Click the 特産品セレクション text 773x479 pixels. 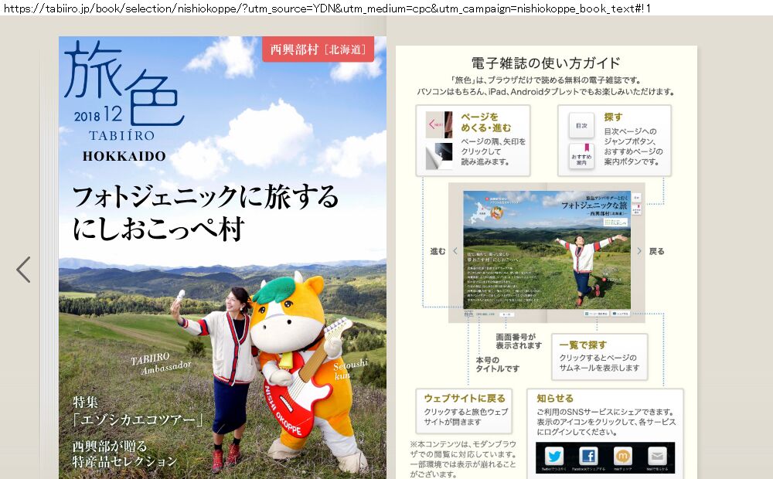pyautogui.click(x=124, y=462)
